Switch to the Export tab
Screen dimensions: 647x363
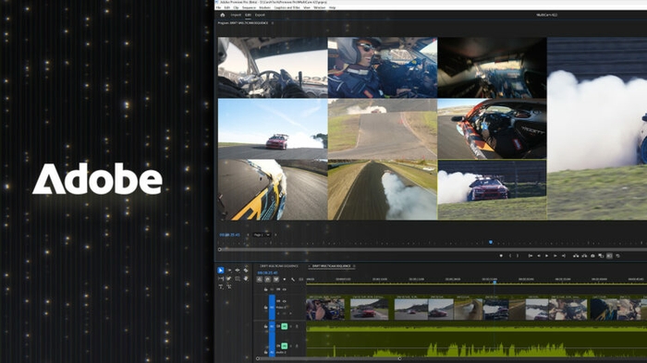tap(260, 15)
